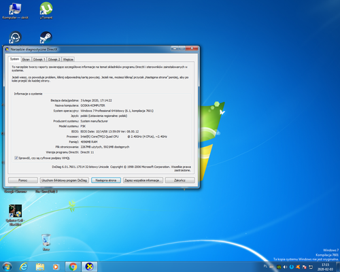Open the NVIDIA tray icon
This screenshot has height=272, width=340.
[x=279, y=267]
